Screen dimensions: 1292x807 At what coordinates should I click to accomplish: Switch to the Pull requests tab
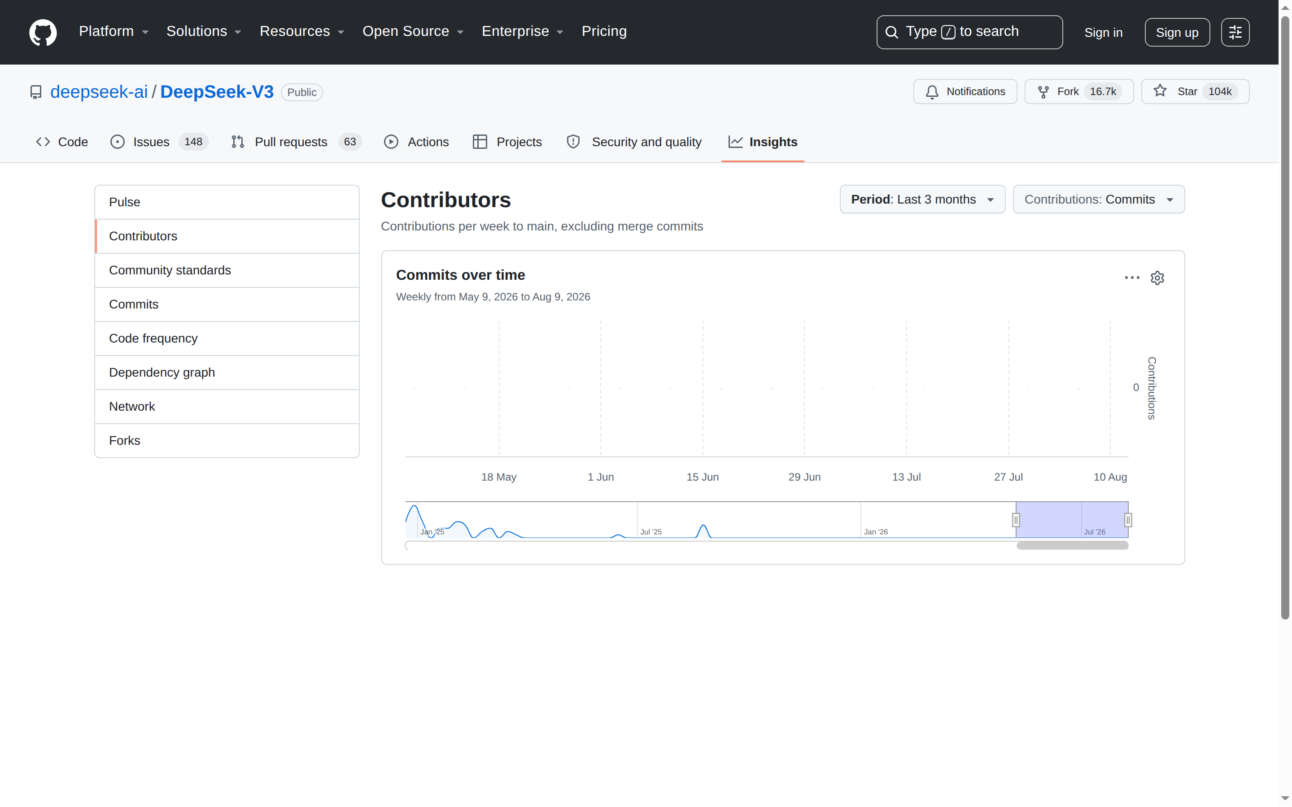pyautogui.click(x=296, y=142)
